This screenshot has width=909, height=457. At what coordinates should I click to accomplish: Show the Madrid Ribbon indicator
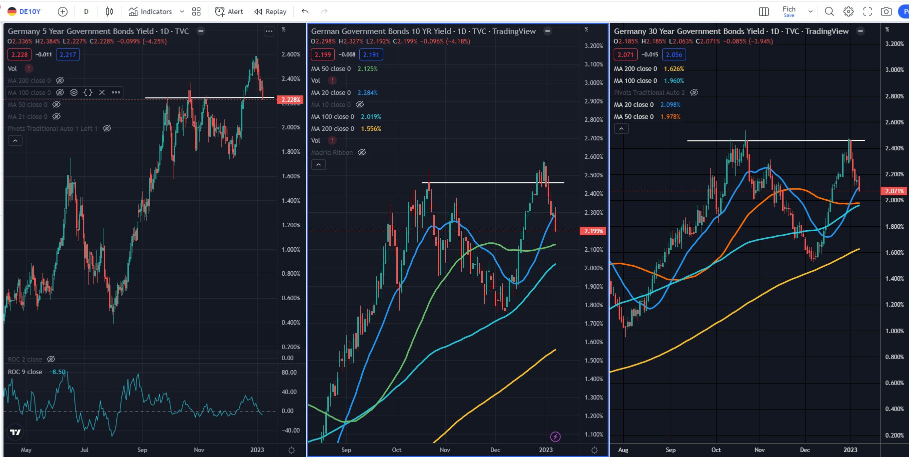coord(362,152)
